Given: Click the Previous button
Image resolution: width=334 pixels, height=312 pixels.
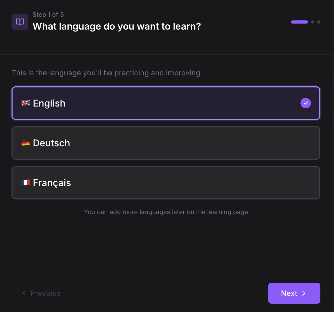Looking at the screenshot, I should click(41, 293).
